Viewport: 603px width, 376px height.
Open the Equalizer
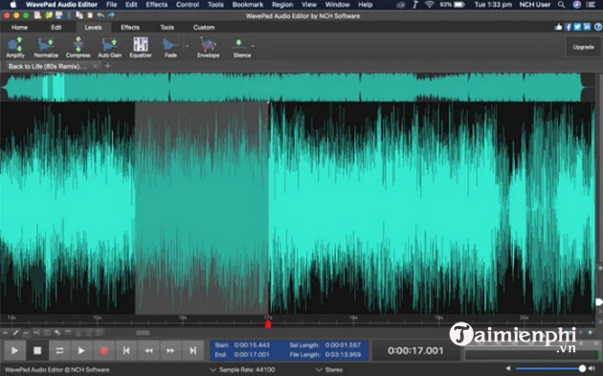(x=141, y=47)
